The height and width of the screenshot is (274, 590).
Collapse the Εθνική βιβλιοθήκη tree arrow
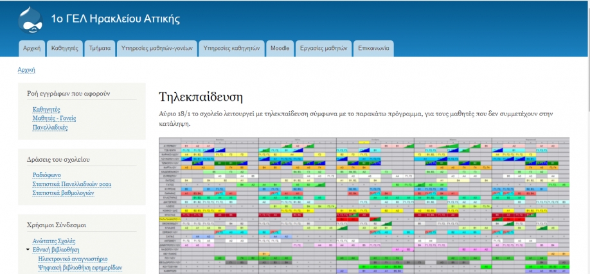click(28, 250)
